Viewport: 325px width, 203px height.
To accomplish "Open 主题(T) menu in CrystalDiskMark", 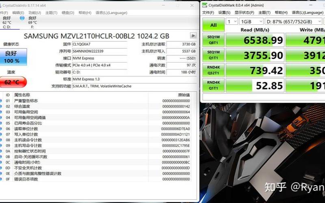I will [264, 13].
